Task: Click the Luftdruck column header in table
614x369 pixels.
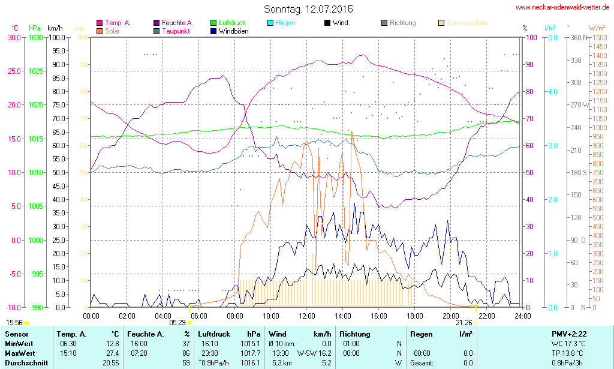Action: [x=215, y=334]
